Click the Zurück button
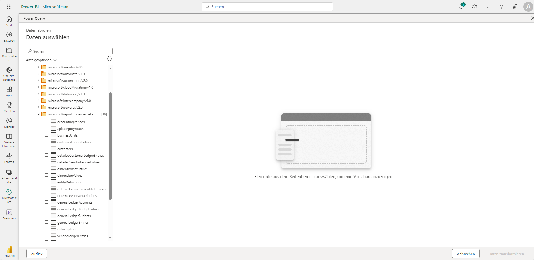The image size is (534, 260). 37,254
